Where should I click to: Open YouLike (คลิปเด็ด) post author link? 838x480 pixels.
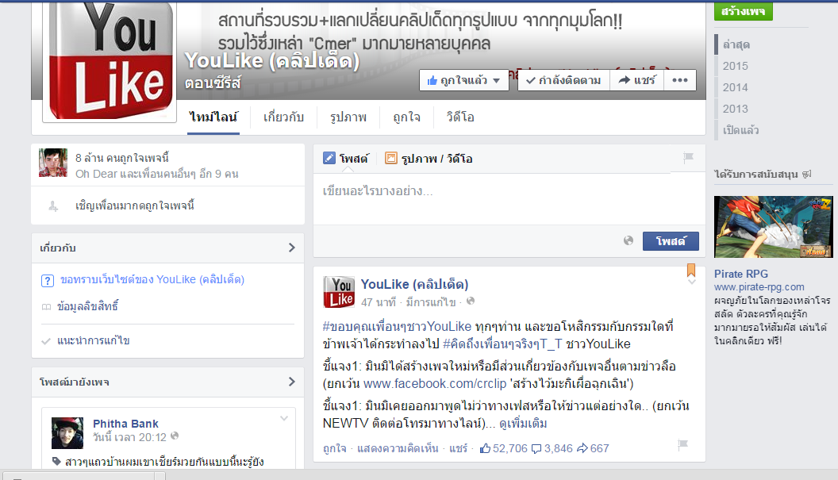(x=415, y=284)
